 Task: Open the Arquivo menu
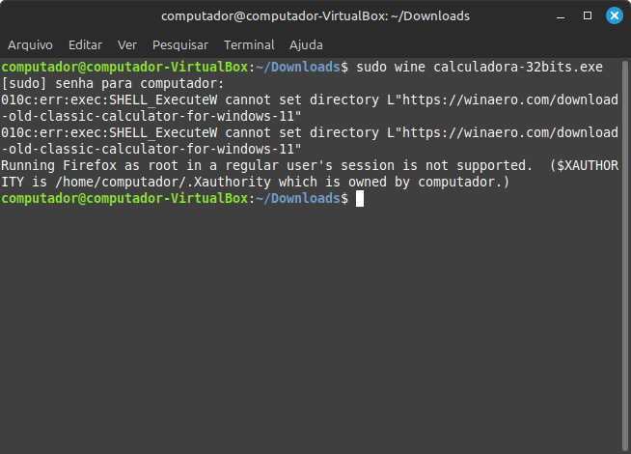(x=30, y=44)
